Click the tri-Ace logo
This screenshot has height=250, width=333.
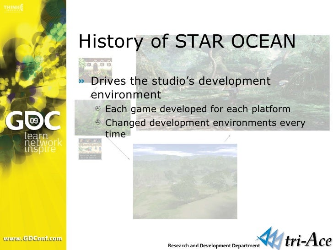(295, 239)
